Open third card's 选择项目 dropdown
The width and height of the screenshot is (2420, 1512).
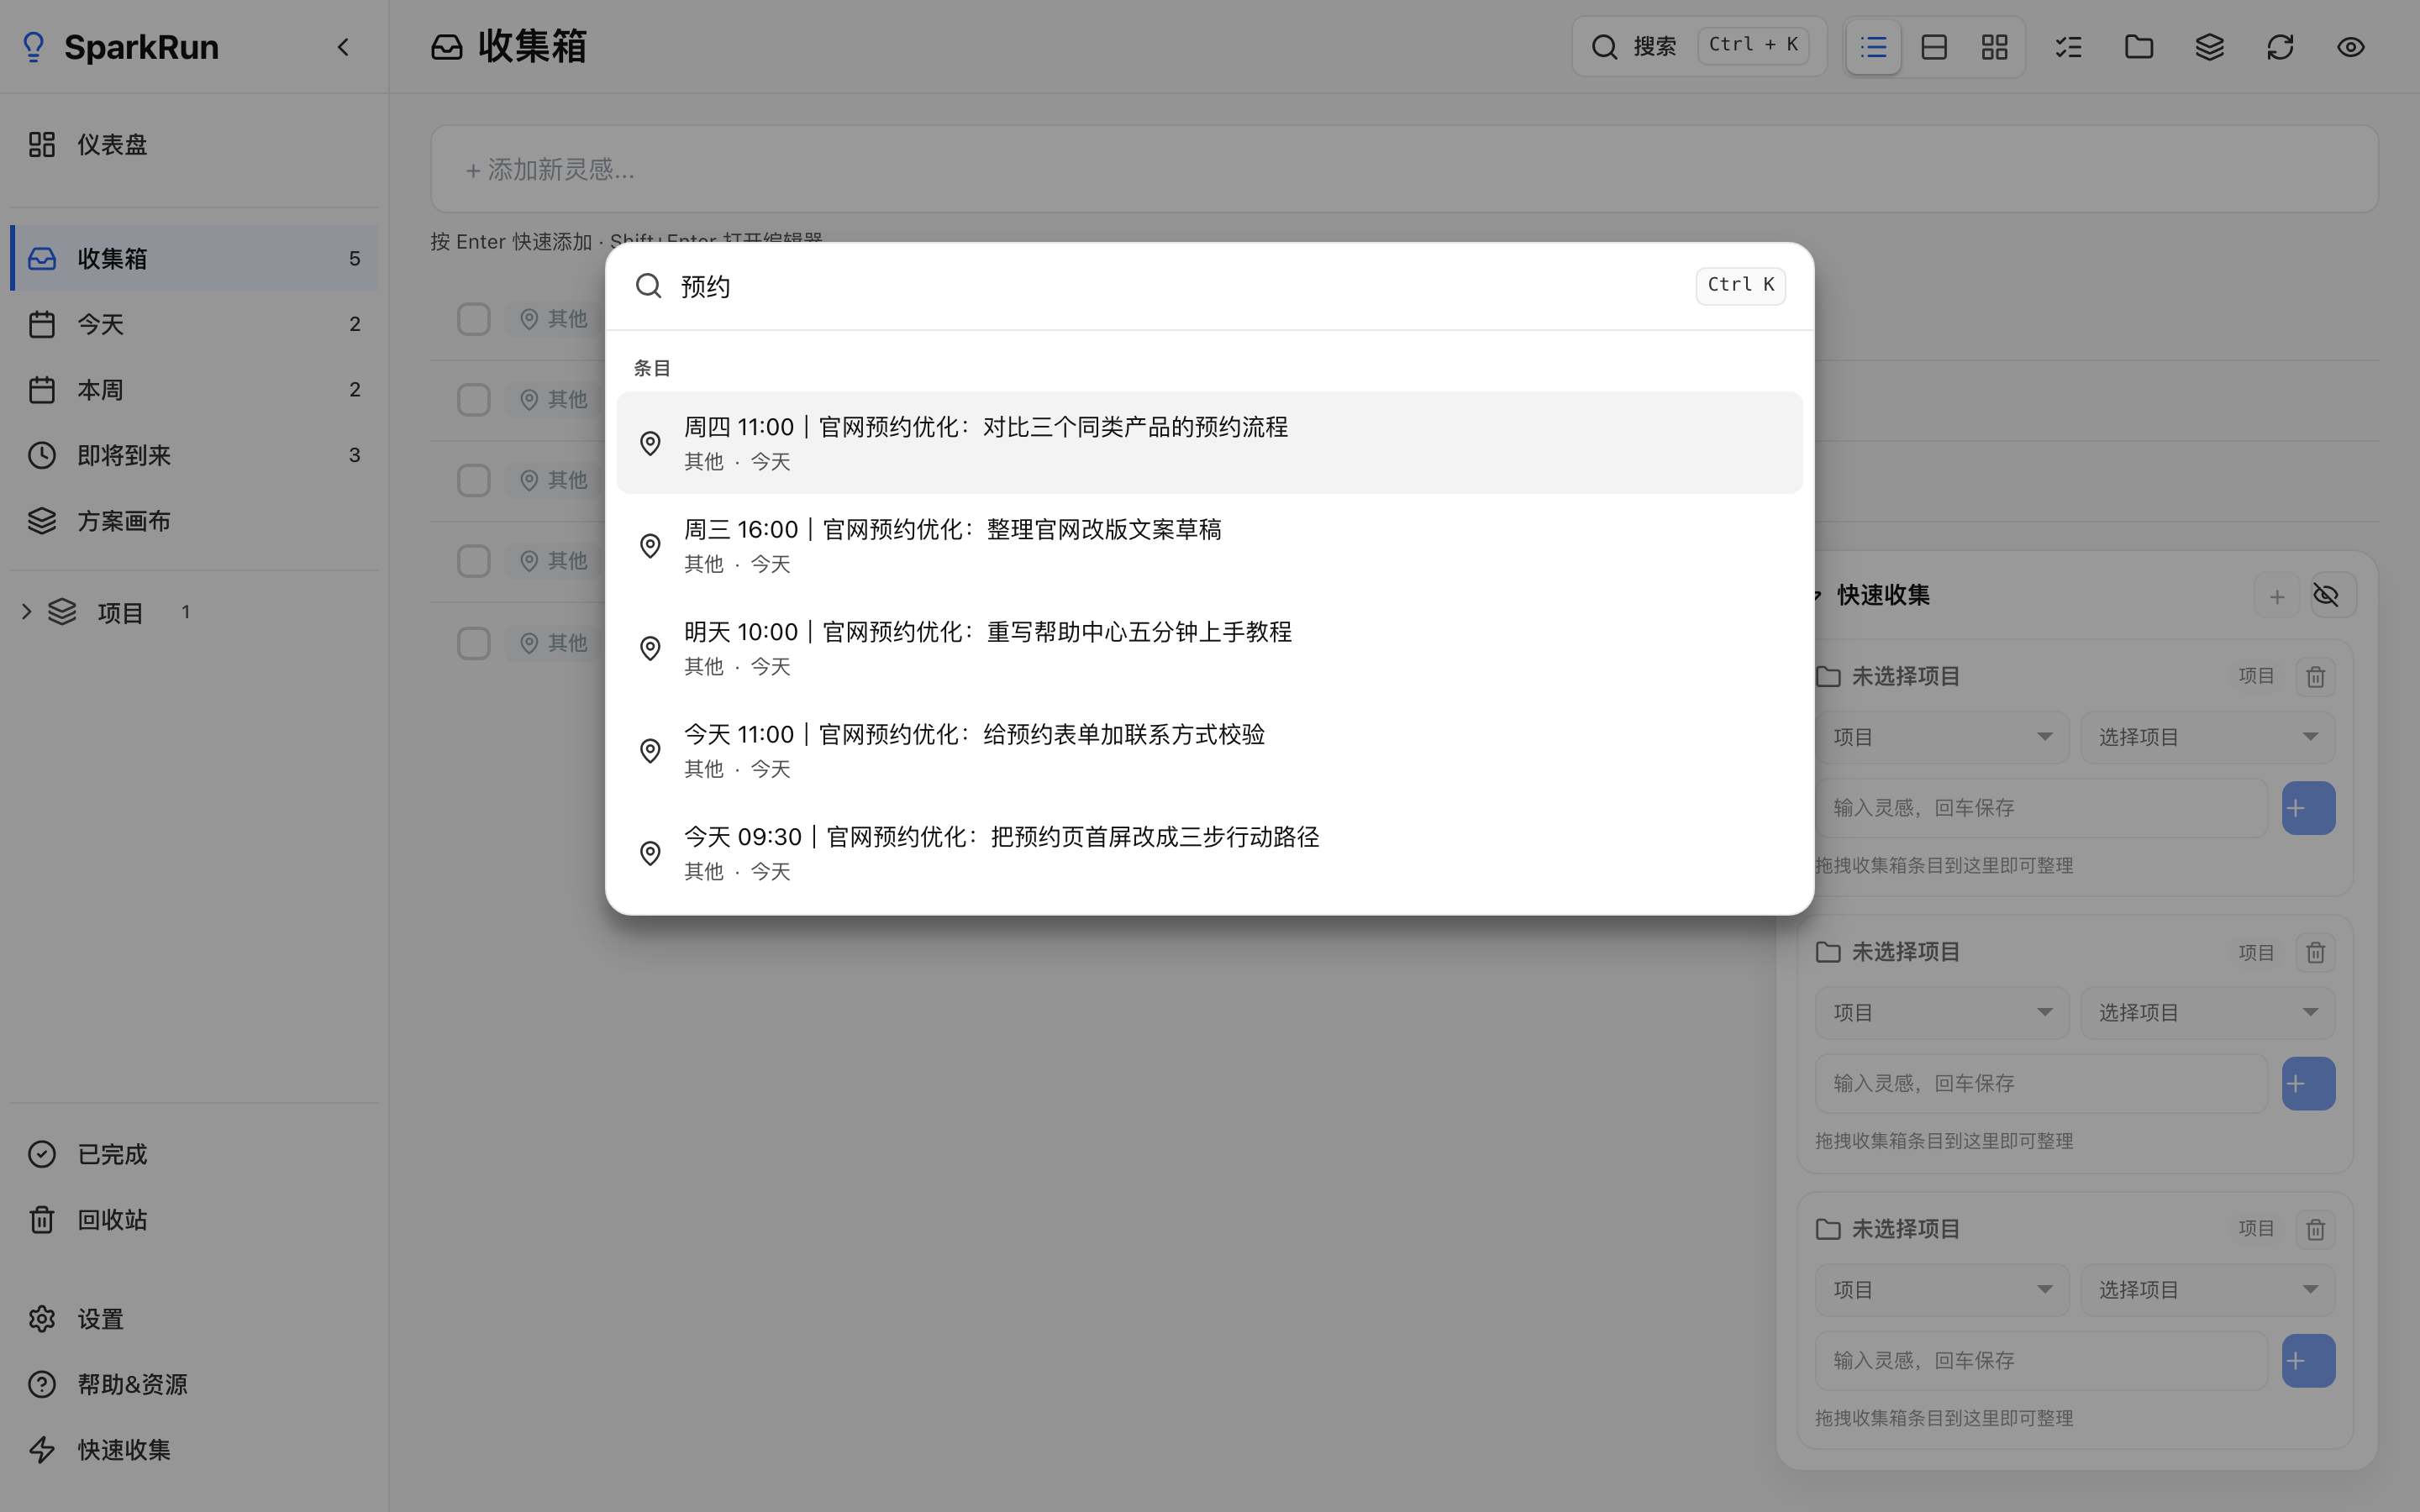click(2208, 1290)
